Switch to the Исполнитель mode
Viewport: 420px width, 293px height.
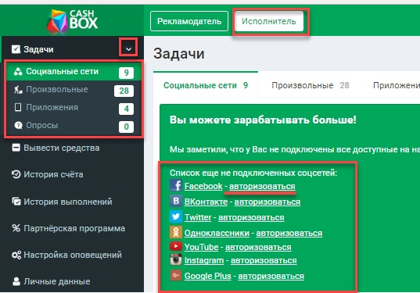(269, 21)
